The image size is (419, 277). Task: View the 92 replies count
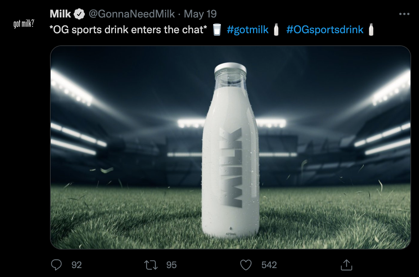(76, 265)
